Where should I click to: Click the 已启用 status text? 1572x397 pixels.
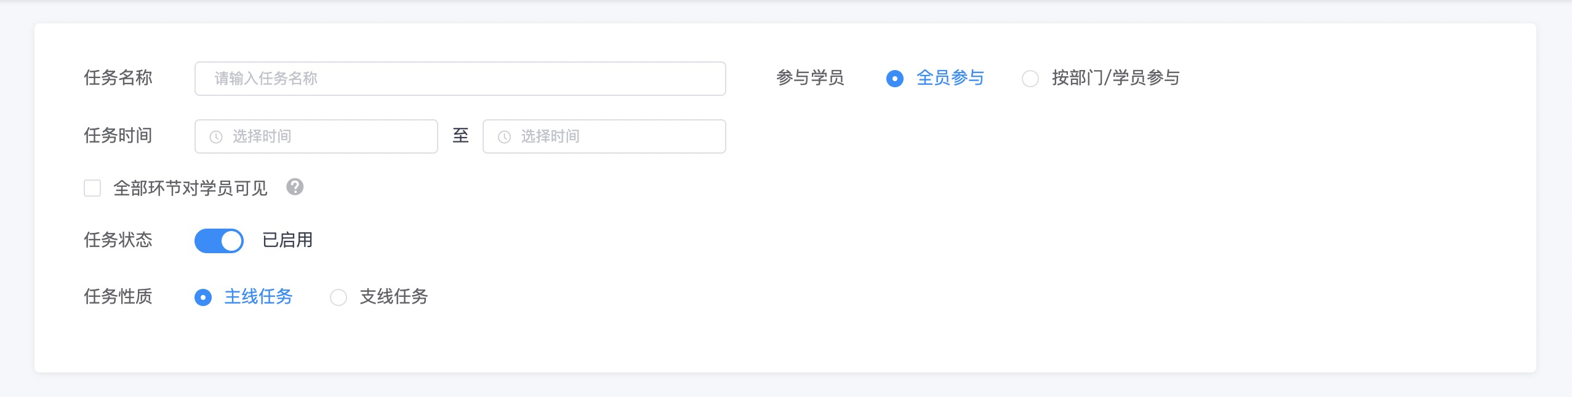(287, 240)
